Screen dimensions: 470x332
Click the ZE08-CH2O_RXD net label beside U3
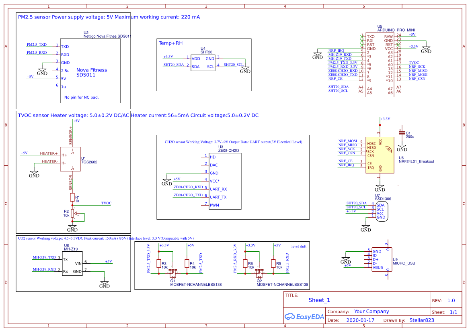pos(188,187)
